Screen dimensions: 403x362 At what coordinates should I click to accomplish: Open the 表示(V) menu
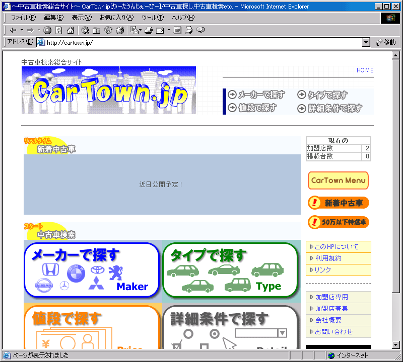tap(82, 18)
